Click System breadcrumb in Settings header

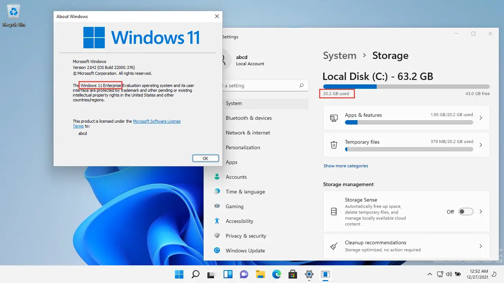coord(339,56)
